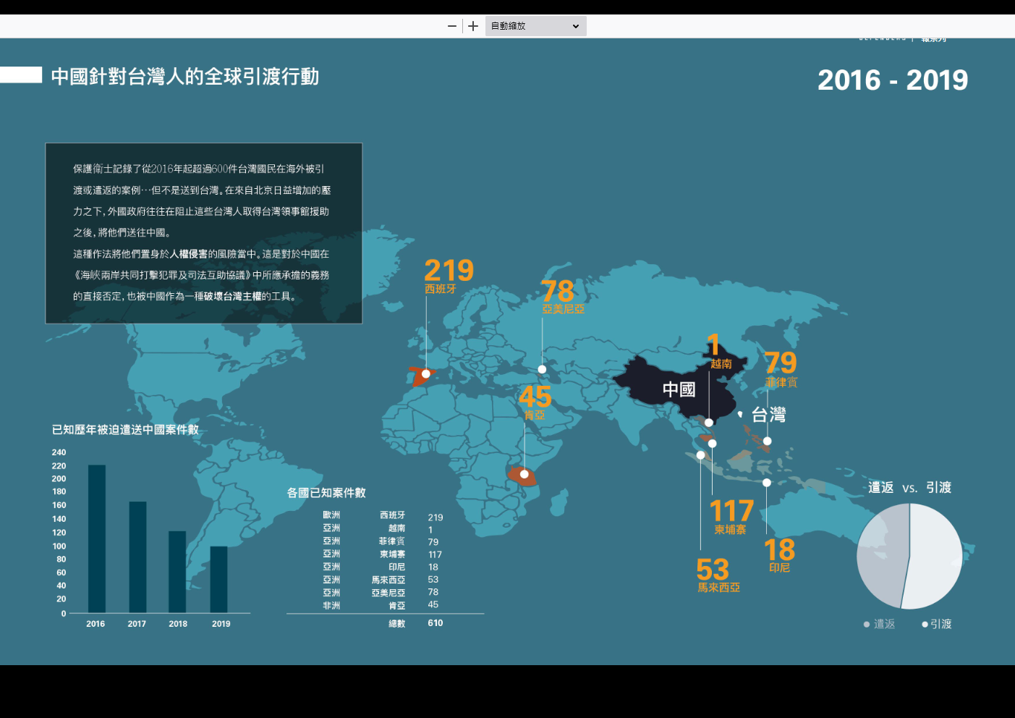Click the 2019 bar in the bar chart

pos(218,580)
